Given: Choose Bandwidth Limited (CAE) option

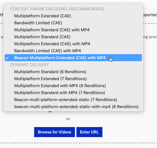Looking at the screenshot, I should pos(73,23).
